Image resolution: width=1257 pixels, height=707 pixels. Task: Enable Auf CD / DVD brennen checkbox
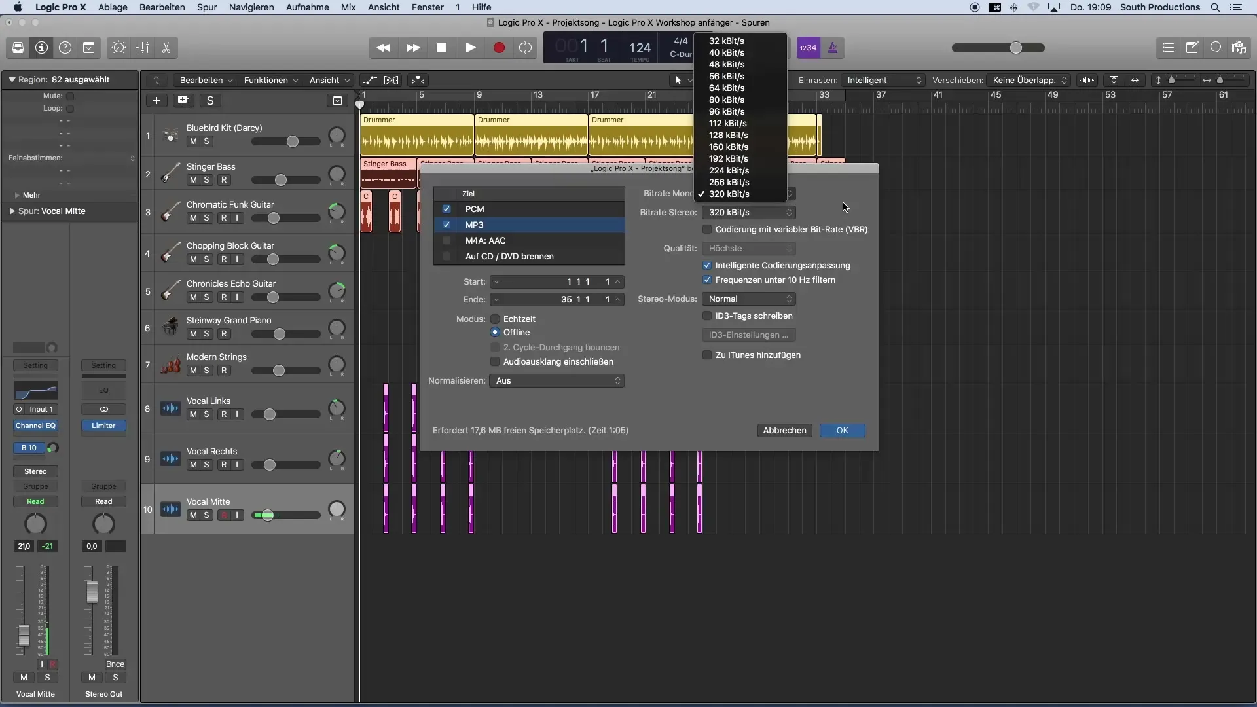[x=446, y=257]
